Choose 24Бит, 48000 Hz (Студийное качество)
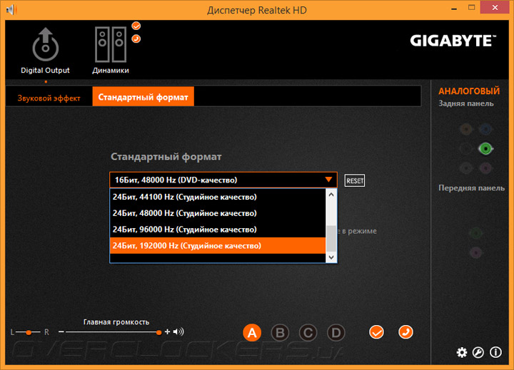 (x=218, y=213)
